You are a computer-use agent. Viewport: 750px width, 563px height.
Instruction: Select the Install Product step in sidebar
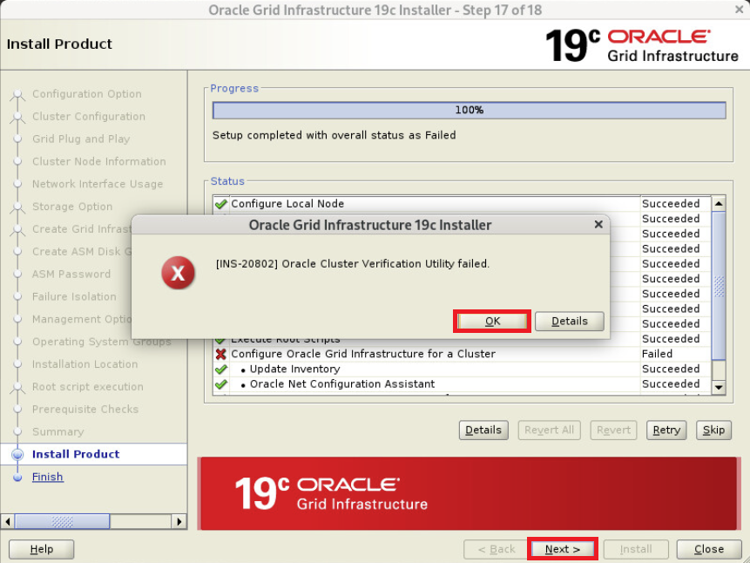point(76,454)
